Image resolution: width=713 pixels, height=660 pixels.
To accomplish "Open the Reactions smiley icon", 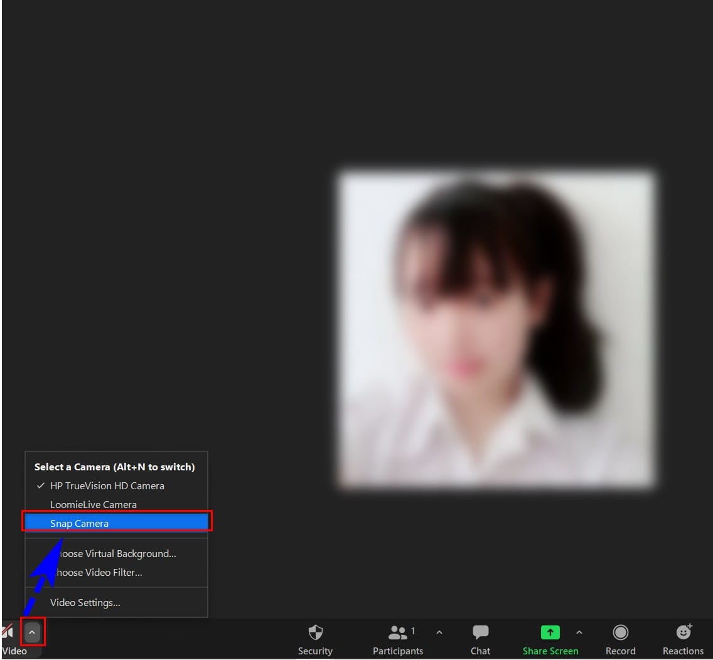I will tap(684, 632).
